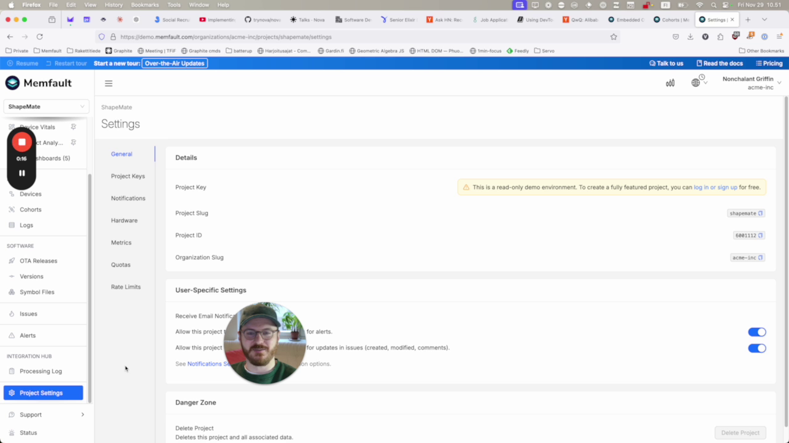Image resolution: width=789 pixels, height=443 pixels.
Task: Enable alert email notifications toggle
Action: pyautogui.click(x=757, y=332)
